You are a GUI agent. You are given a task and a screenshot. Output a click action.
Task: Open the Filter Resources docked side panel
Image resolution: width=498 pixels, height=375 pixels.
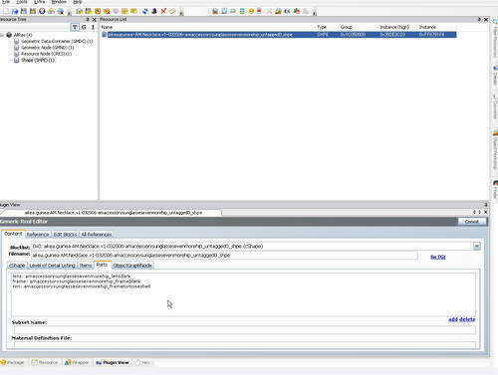coord(495,38)
